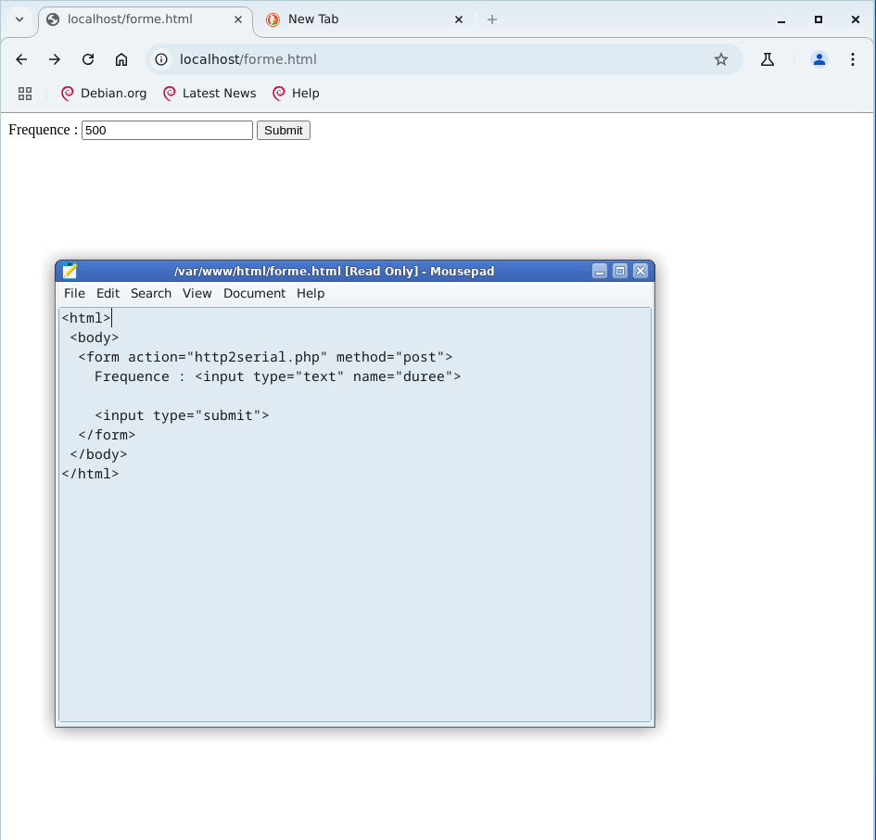The height and width of the screenshot is (840, 876).
Task: Go to the browser home page
Action: click(121, 59)
